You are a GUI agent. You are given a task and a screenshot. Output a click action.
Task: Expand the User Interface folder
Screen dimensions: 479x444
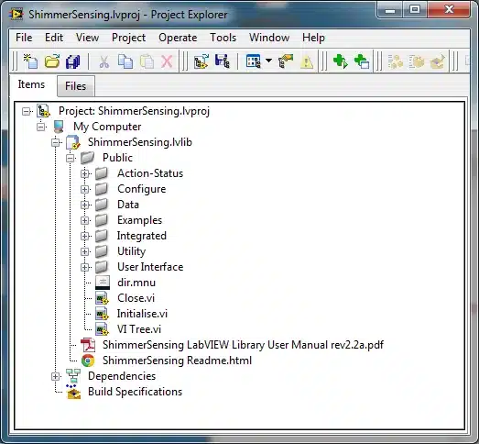84,267
